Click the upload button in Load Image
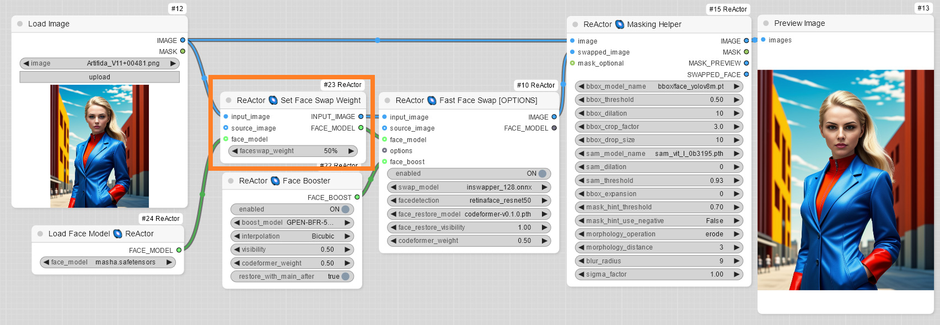The height and width of the screenshot is (325, 940). tap(99, 77)
